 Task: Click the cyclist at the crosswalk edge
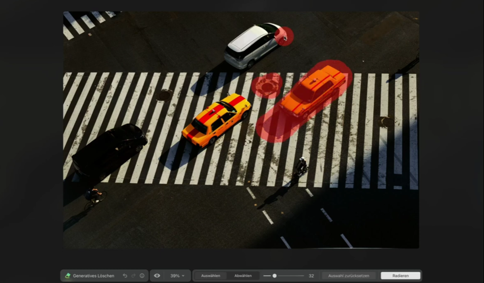pyautogui.click(x=94, y=197)
